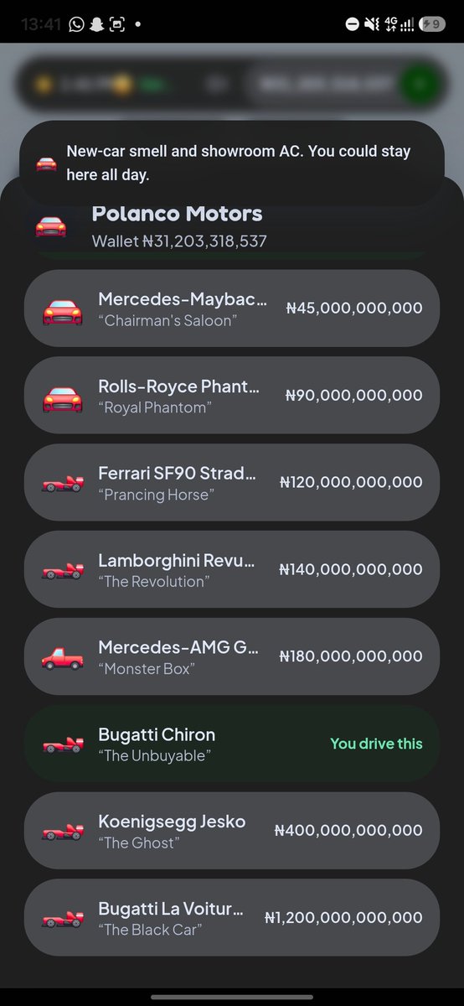Tap the Bugatti La Voiture car icon
This screenshot has width=464, height=1006.
pyautogui.click(x=62, y=919)
